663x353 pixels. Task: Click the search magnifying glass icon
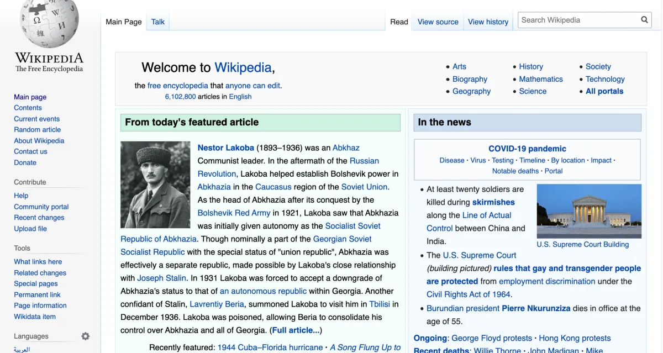tap(644, 20)
